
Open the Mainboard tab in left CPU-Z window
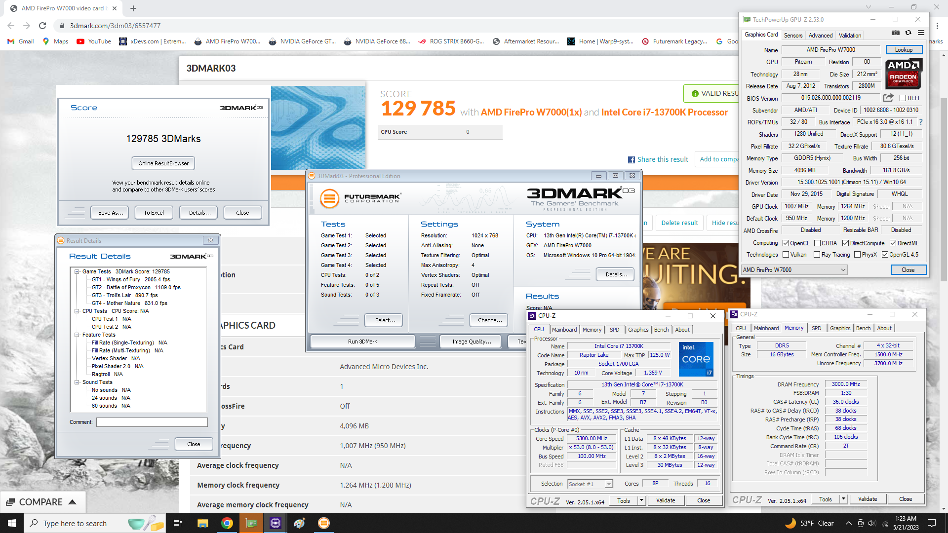pyautogui.click(x=564, y=330)
